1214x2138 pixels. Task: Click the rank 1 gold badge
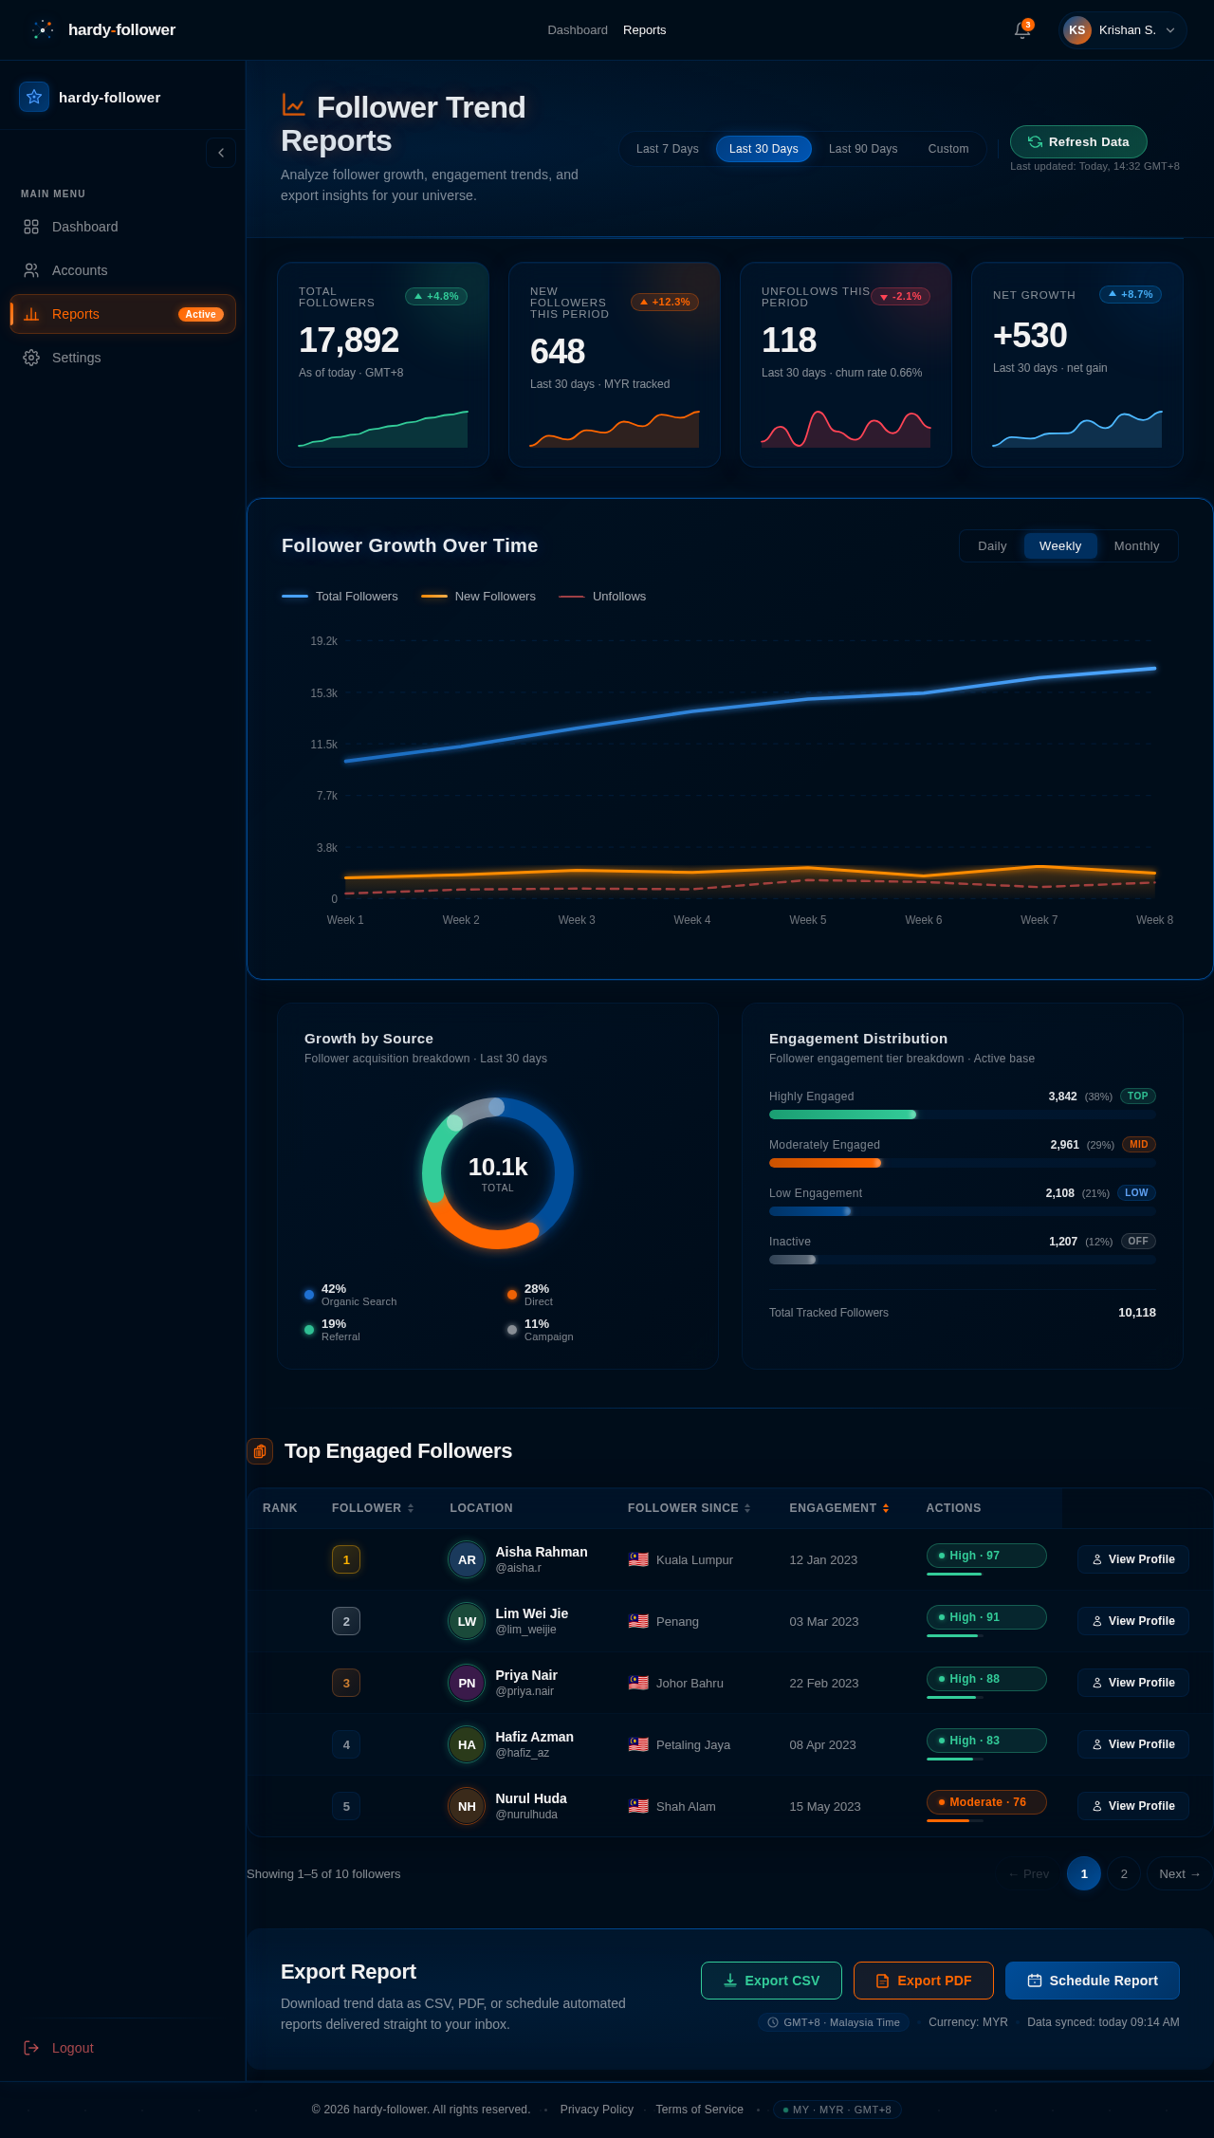pyautogui.click(x=346, y=1559)
